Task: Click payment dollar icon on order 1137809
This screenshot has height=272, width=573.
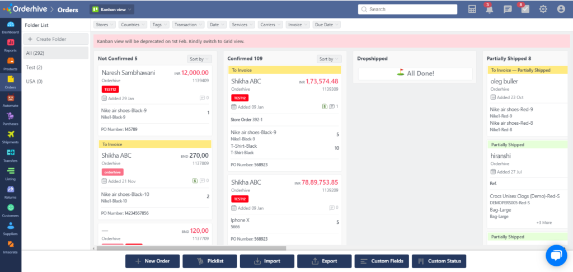Action: pos(195,181)
